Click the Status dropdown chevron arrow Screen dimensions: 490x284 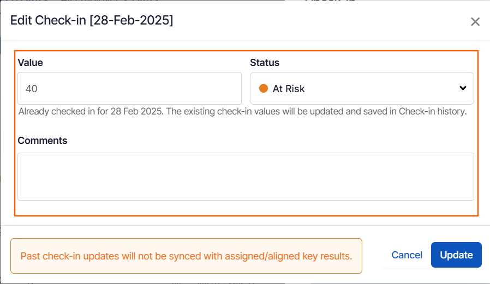point(463,88)
